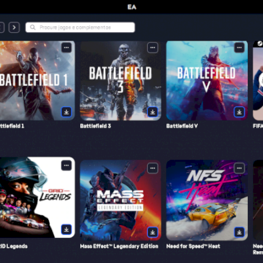Open the three-dot menu on Mass Effect Legendary Edition
Image resolution: width=263 pixels, height=263 pixels.
(153, 168)
